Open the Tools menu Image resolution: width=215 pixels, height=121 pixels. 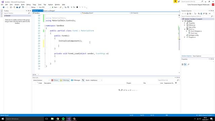(x=40, y=4)
